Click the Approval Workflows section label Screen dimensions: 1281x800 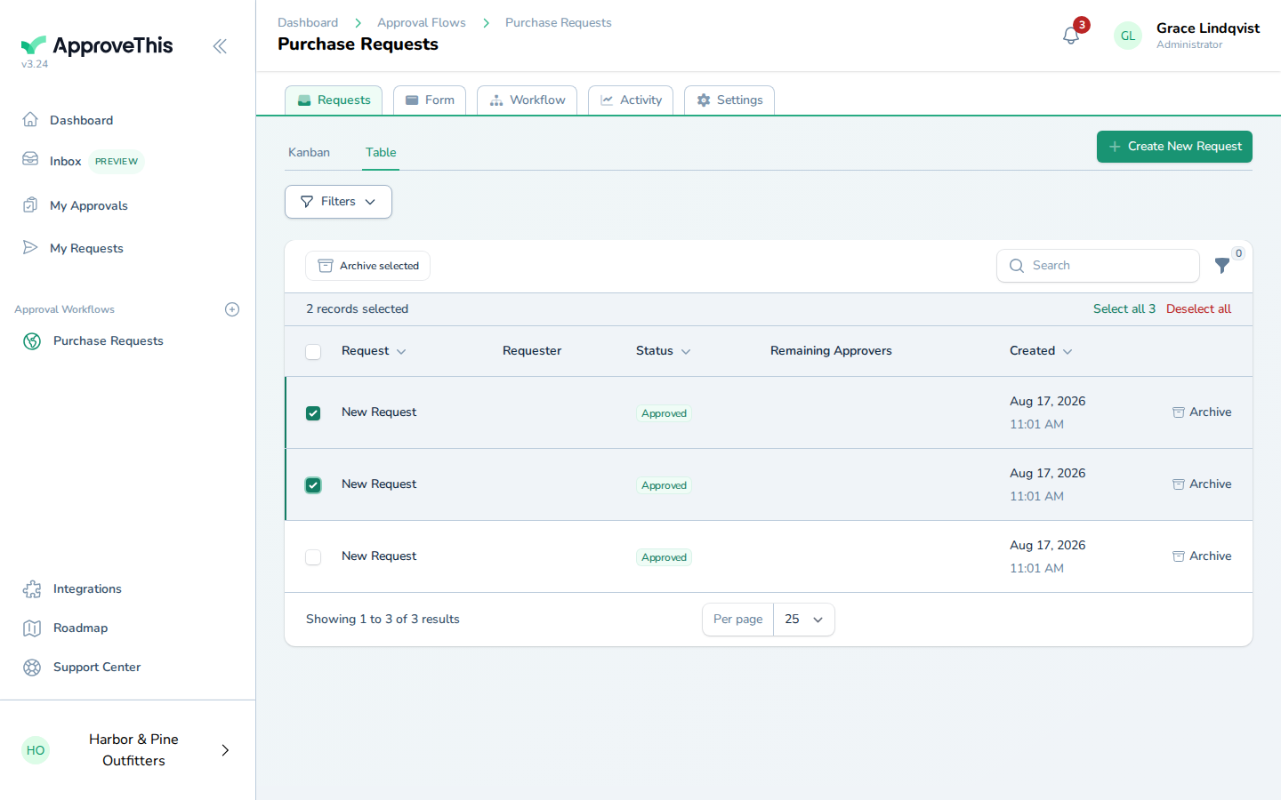click(x=64, y=309)
